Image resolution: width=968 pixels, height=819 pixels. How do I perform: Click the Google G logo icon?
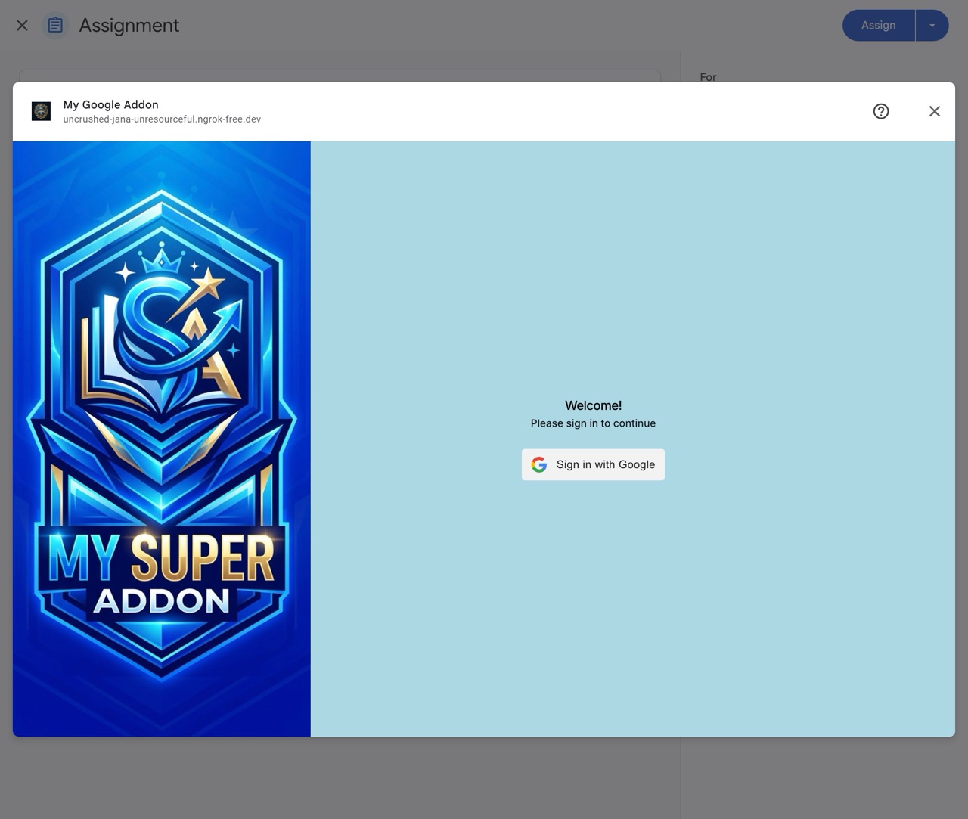click(x=539, y=464)
